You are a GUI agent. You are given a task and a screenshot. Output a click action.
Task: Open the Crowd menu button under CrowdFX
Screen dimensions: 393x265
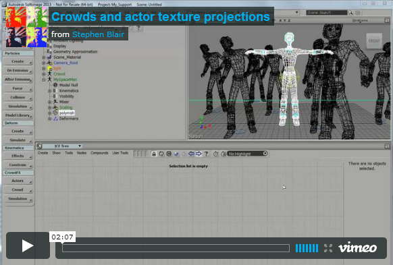(x=18, y=190)
